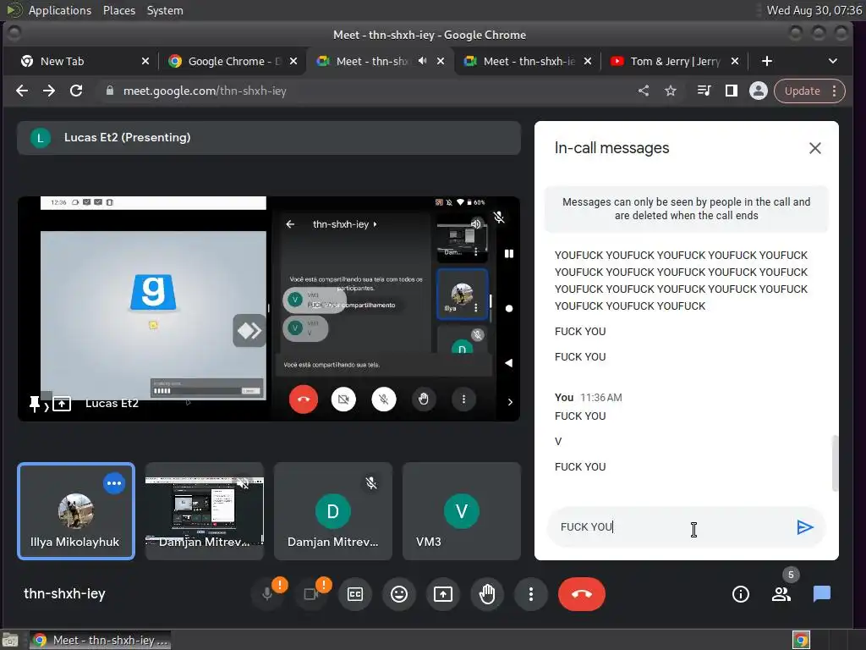Viewport: 866px width, 650px height.
Task: Click the chat message input field
Action: 671,527
